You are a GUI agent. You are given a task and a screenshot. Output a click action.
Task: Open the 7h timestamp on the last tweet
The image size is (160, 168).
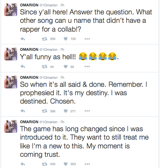tap(62, 122)
